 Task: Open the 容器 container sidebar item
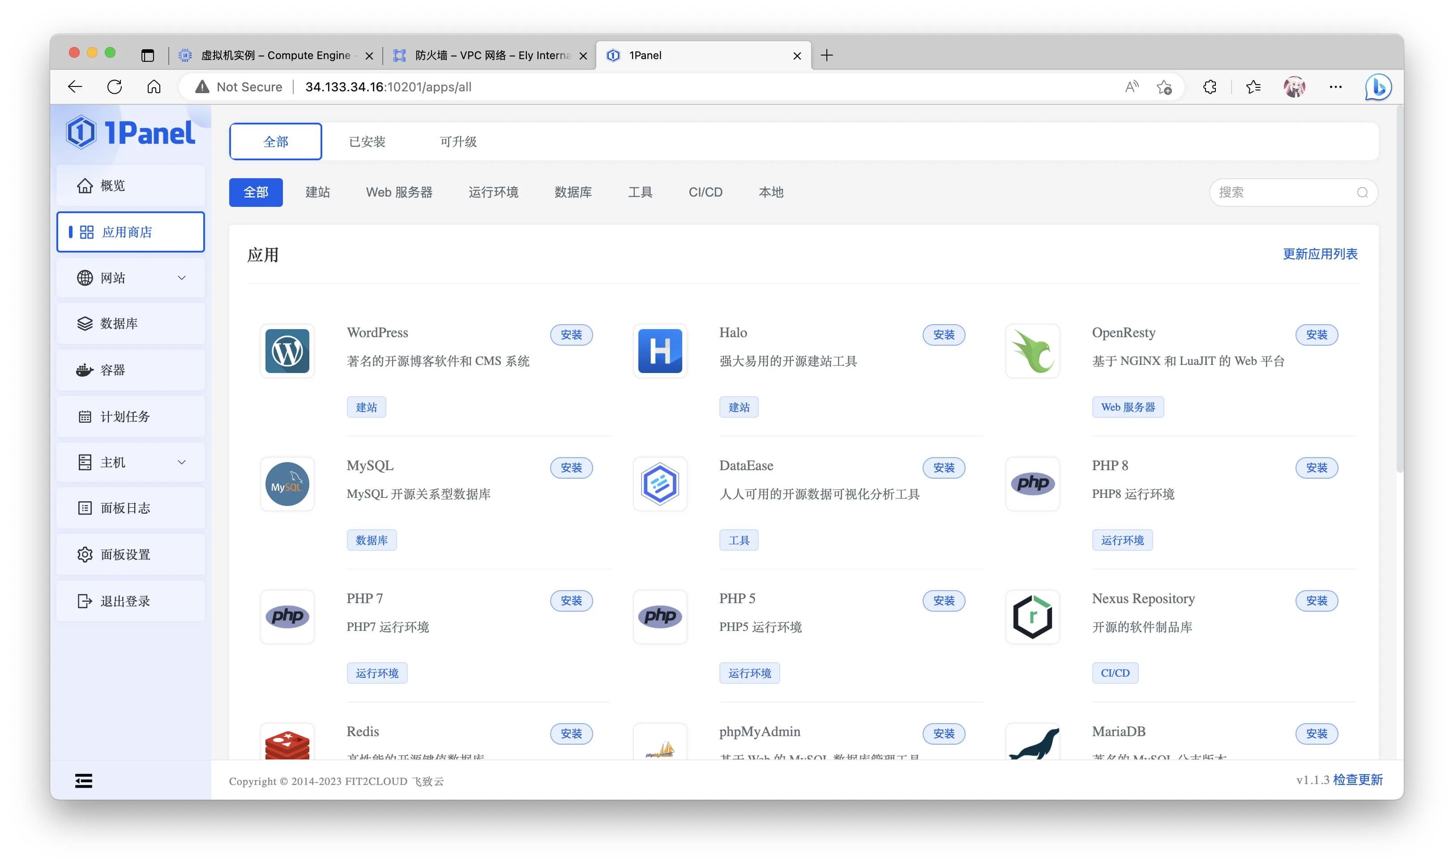[x=130, y=370]
